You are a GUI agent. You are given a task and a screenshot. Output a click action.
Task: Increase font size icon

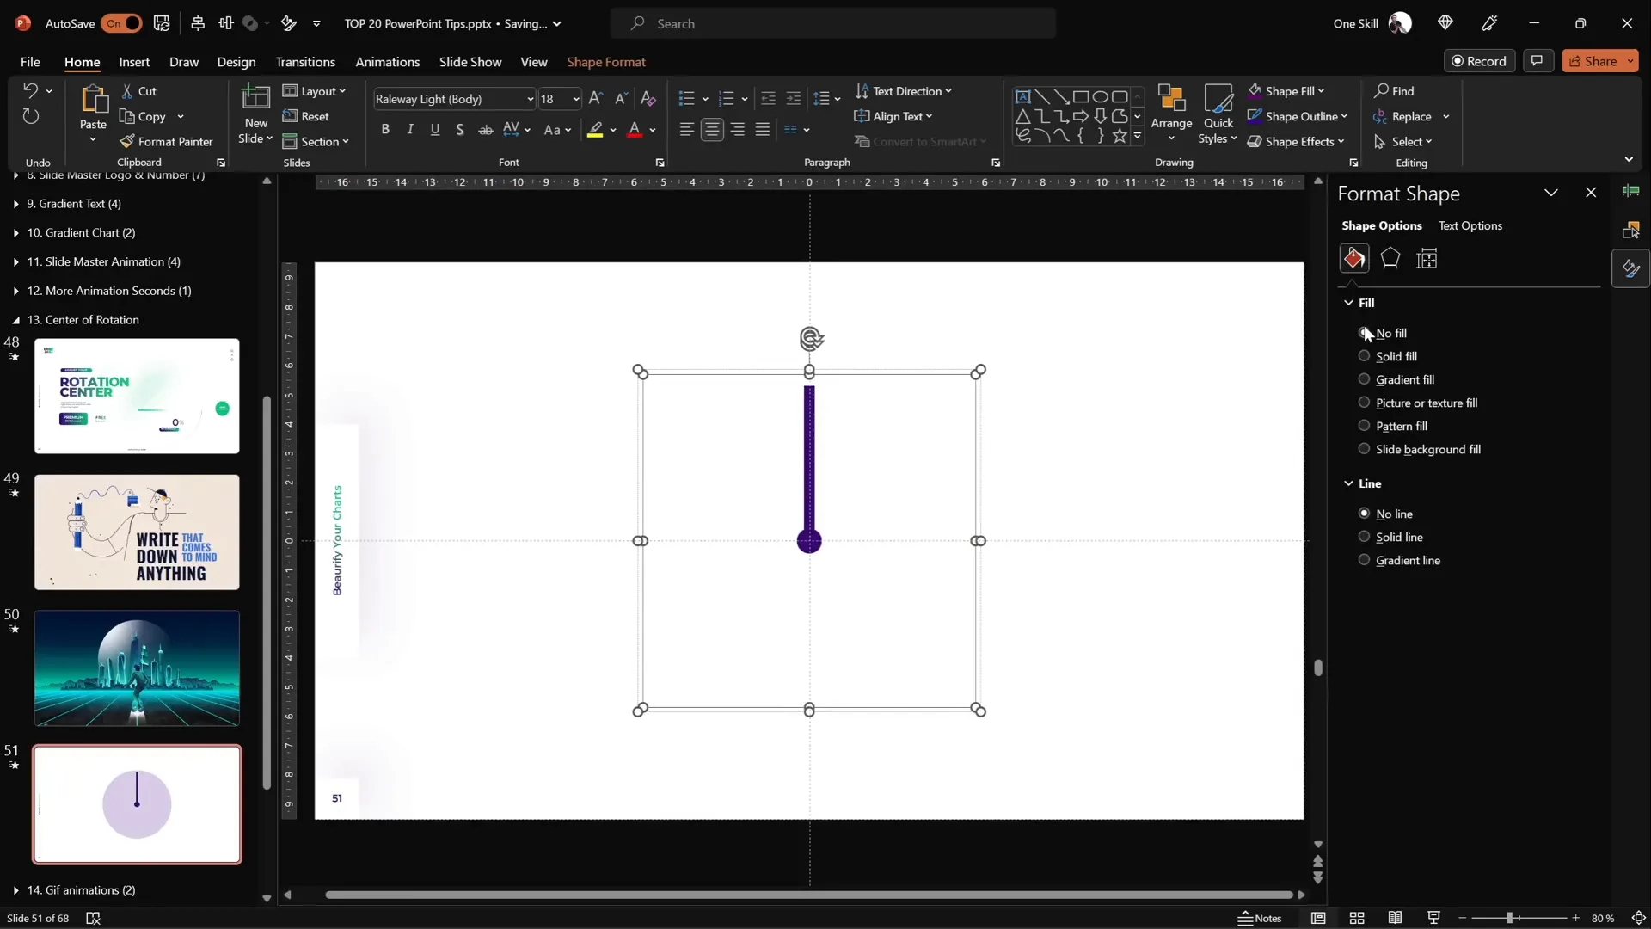coord(596,99)
